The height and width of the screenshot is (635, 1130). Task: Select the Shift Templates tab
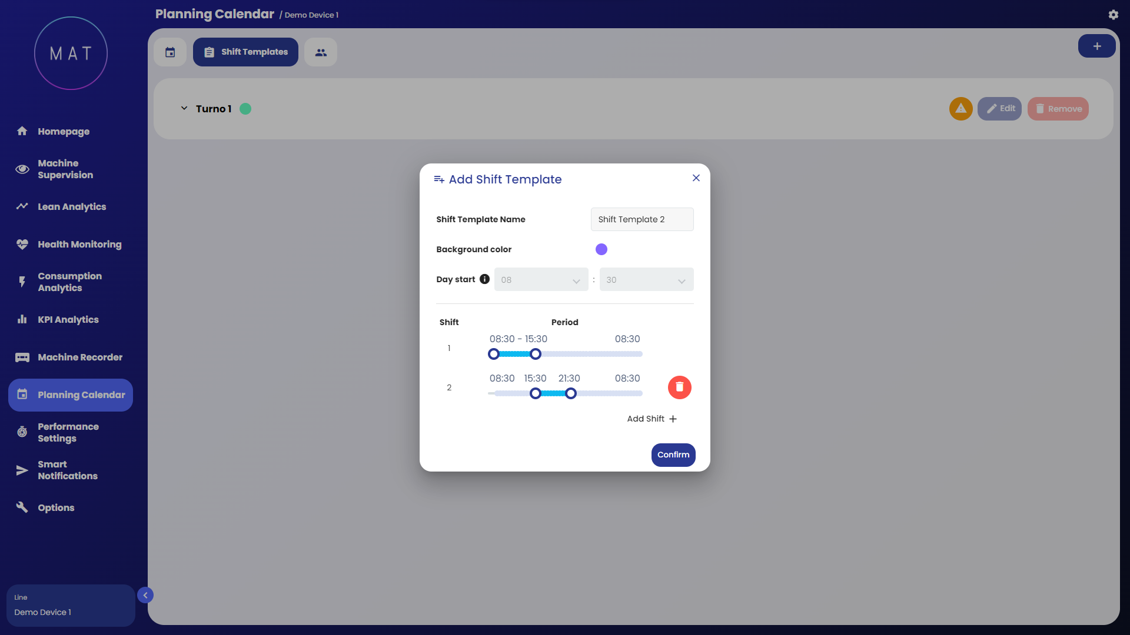point(245,52)
